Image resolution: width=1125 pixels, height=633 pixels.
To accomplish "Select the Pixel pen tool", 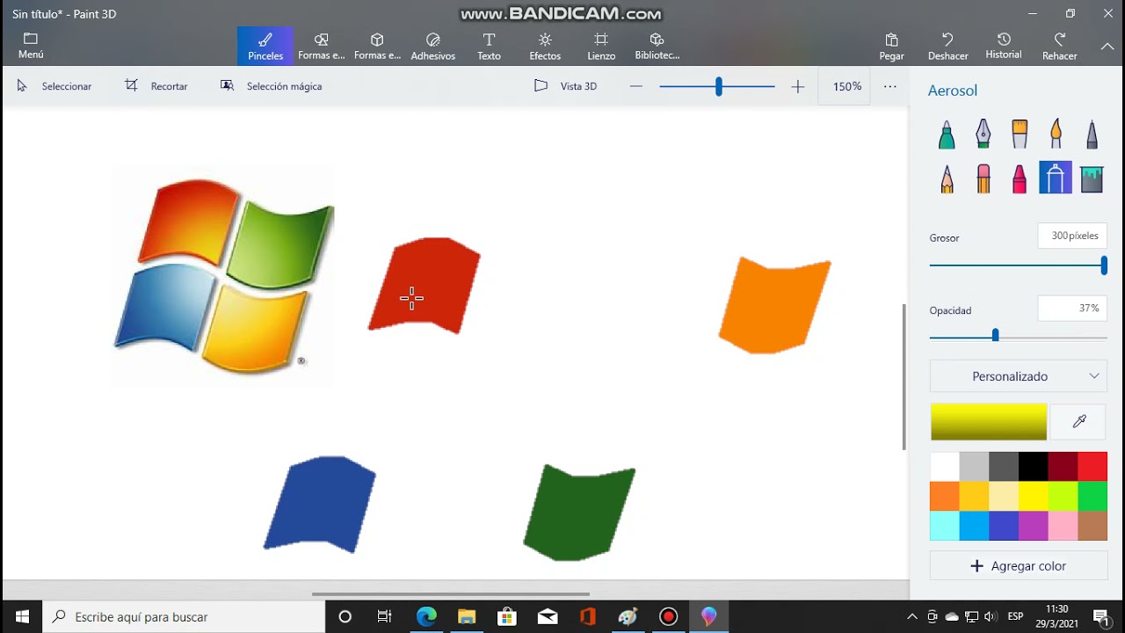I will coord(1092,135).
